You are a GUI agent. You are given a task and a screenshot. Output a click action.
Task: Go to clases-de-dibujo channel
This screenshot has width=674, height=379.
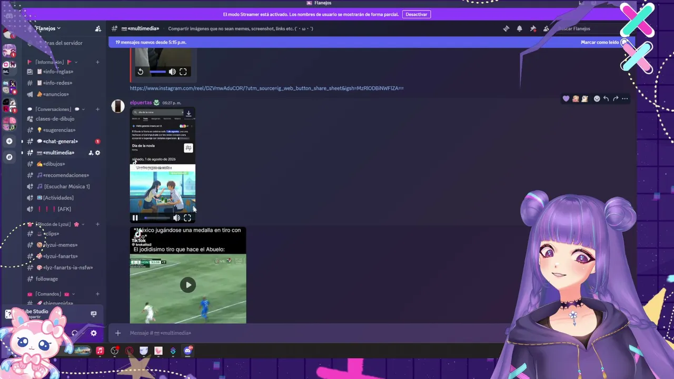[x=64, y=119]
